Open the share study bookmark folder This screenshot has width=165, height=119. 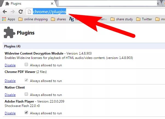pos(121,19)
